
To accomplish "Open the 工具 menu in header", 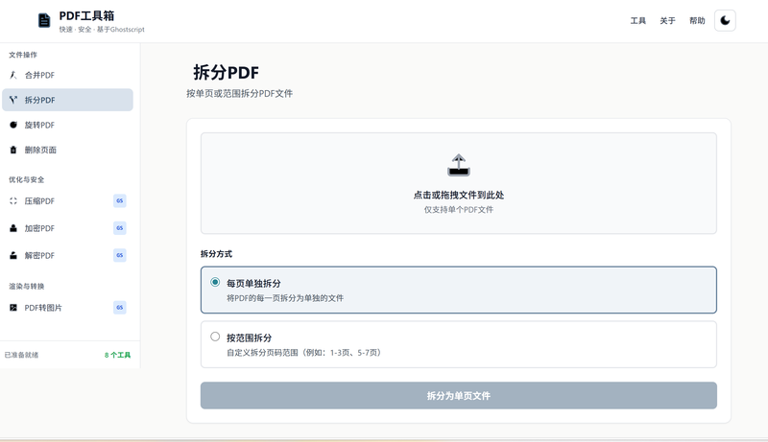I will [x=638, y=20].
